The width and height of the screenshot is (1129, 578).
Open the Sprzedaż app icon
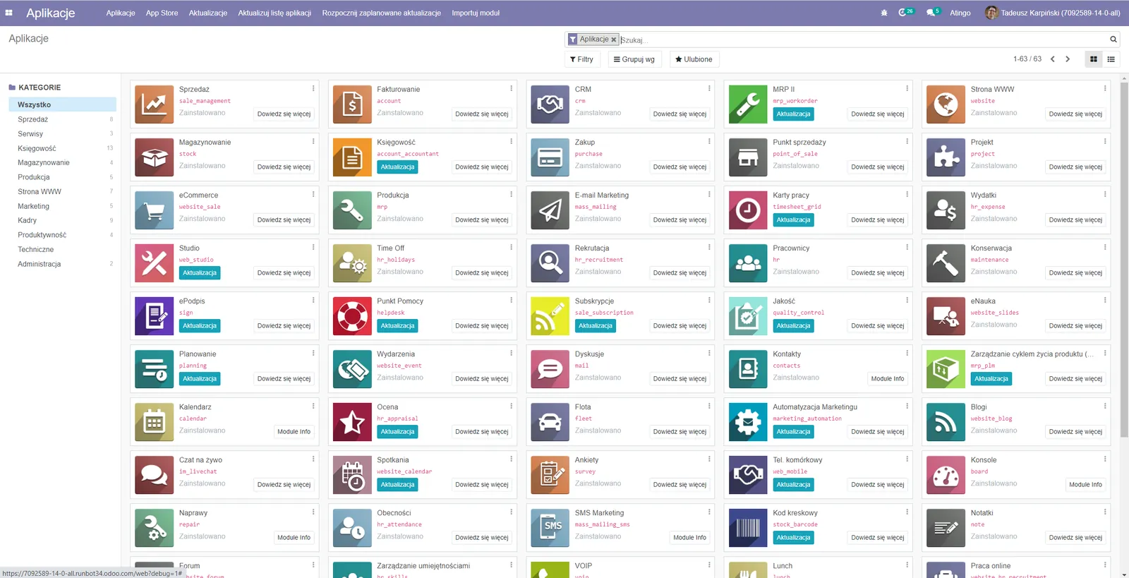(x=154, y=104)
